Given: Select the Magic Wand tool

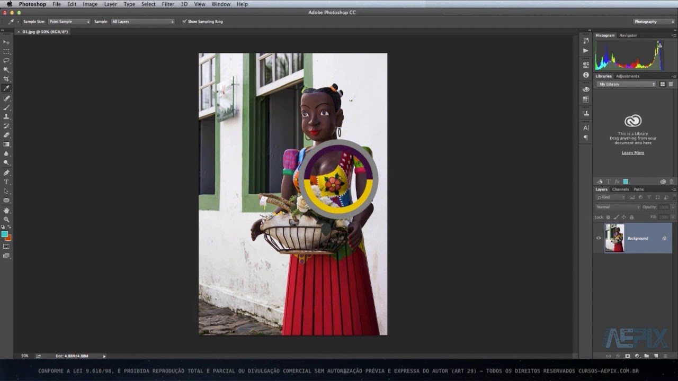Looking at the screenshot, I should 6,69.
